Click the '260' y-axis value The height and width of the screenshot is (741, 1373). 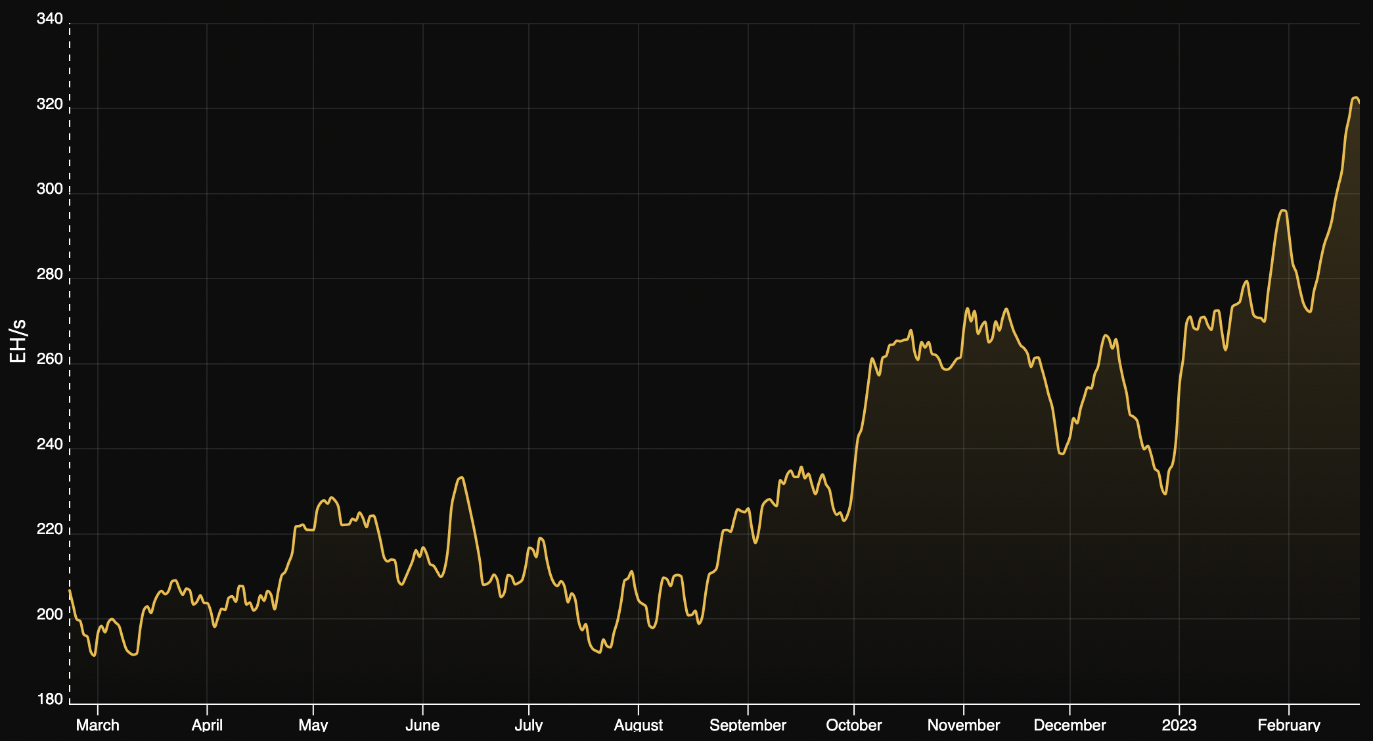click(50, 359)
